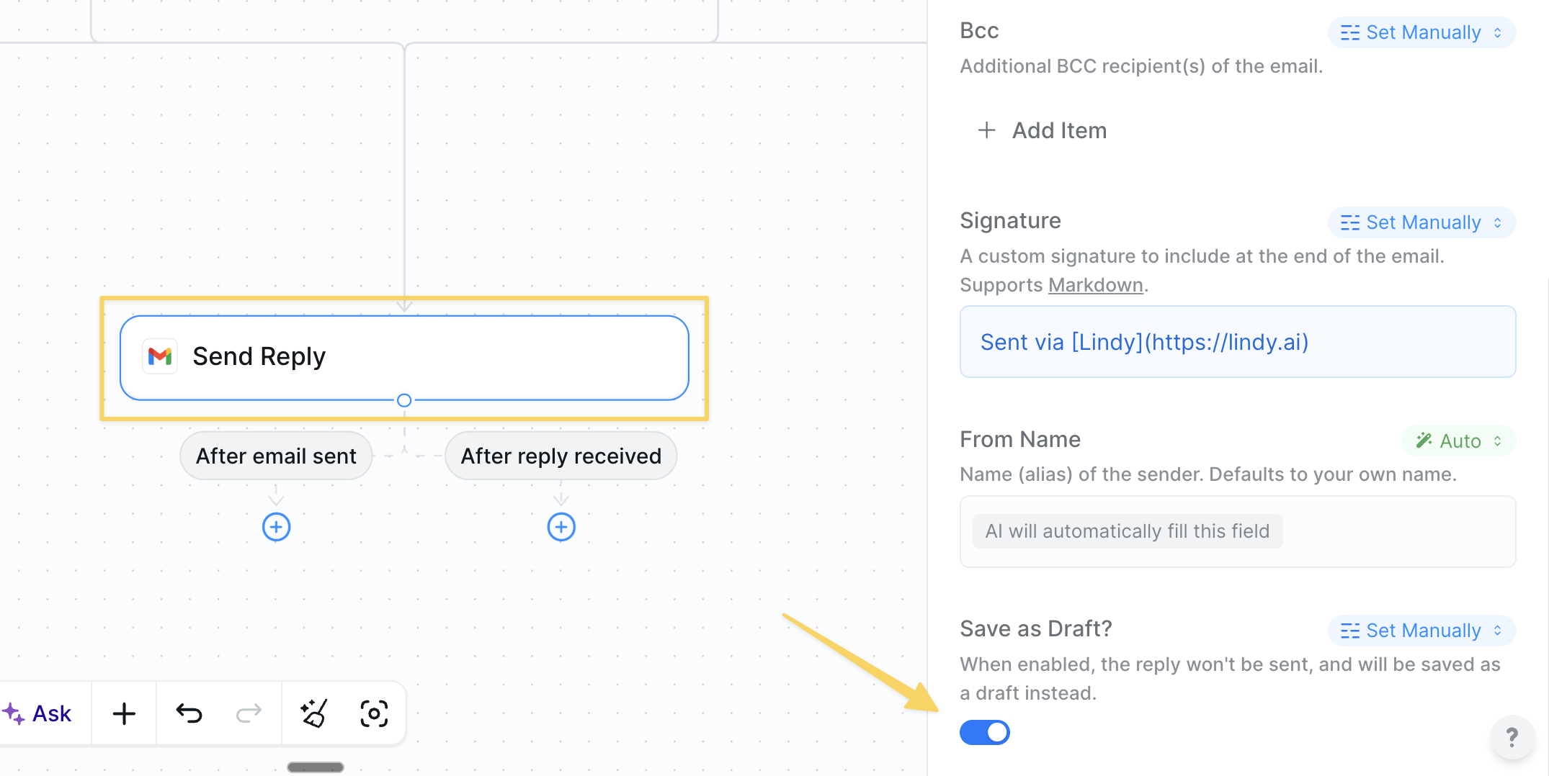The height and width of the screenshot is (776, 1549).
Task: Add a new step with the plus icon
Action: pyautogui.click(x=123, y=713)
